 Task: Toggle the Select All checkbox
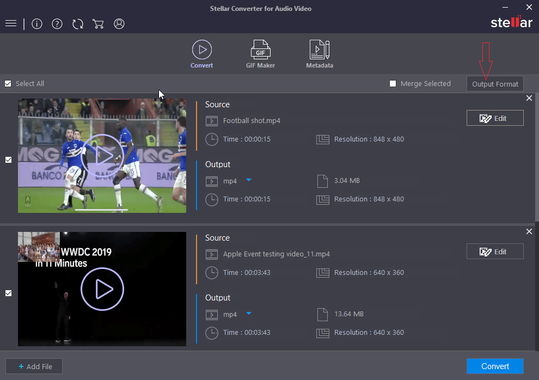pyautogui.click(x=8, y=83)
